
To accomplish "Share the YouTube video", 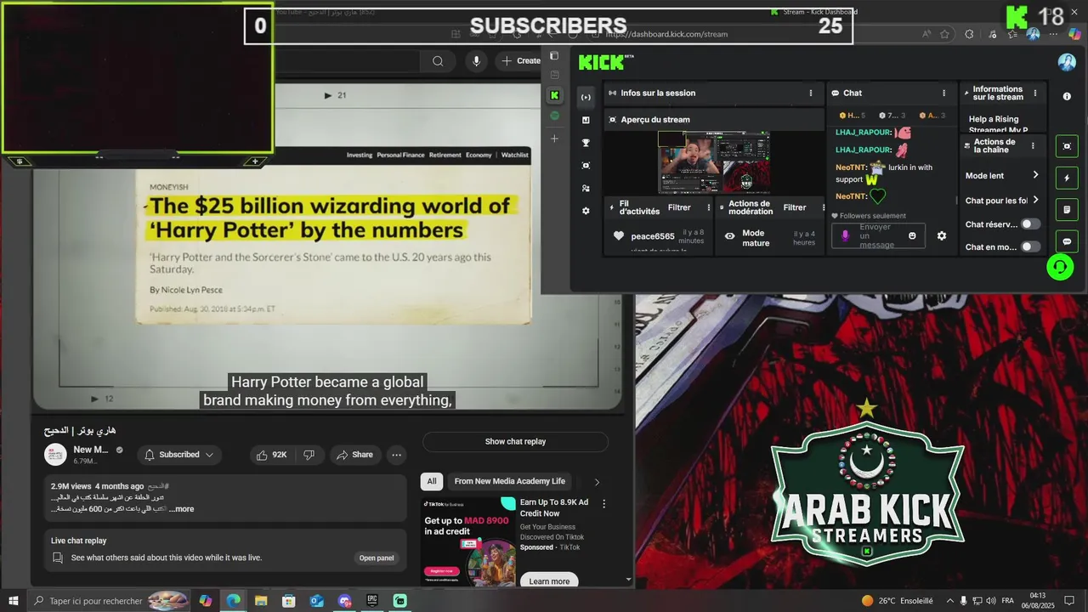I will (x=354, y=455).
